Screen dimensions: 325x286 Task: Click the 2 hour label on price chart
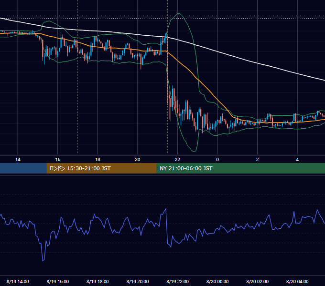point(258,160)
